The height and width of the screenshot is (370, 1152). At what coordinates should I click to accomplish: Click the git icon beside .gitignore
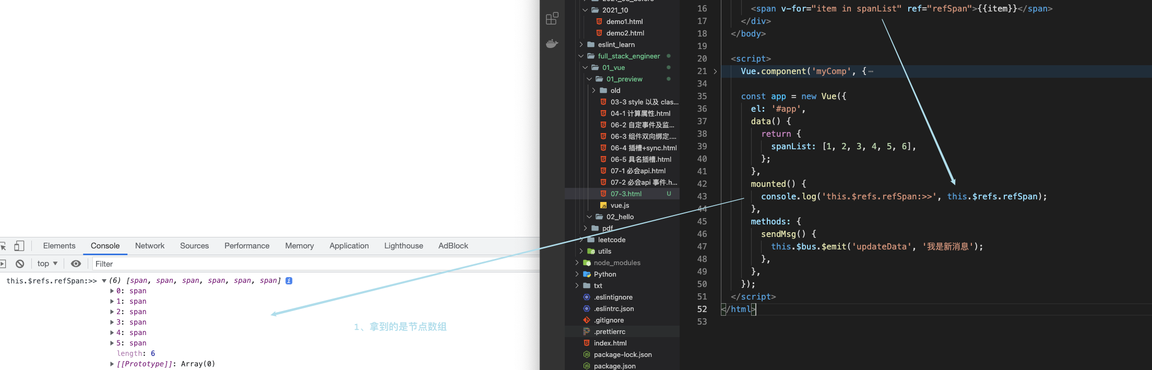point(587,320)
